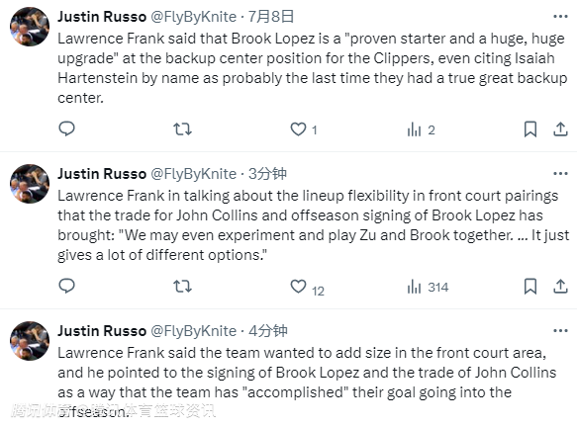Open @FlyByKnite handle on 3分钟 tweet
The image size is (577, 427).
pyautogui.click(x=194, y=174)
